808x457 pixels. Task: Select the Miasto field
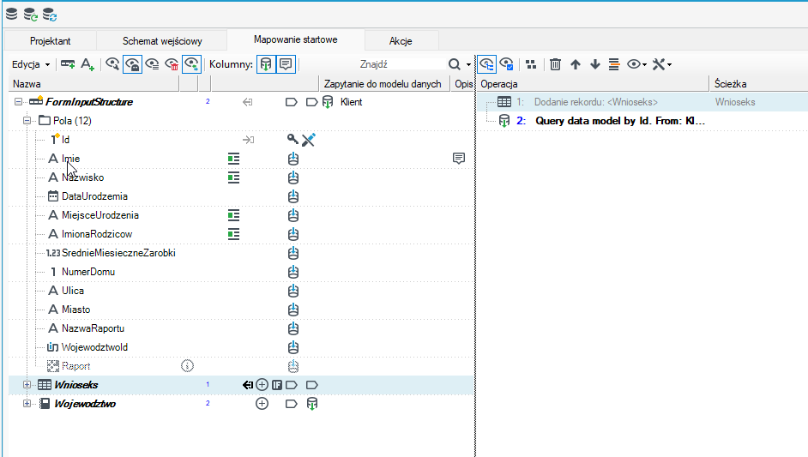click(75, 310)
